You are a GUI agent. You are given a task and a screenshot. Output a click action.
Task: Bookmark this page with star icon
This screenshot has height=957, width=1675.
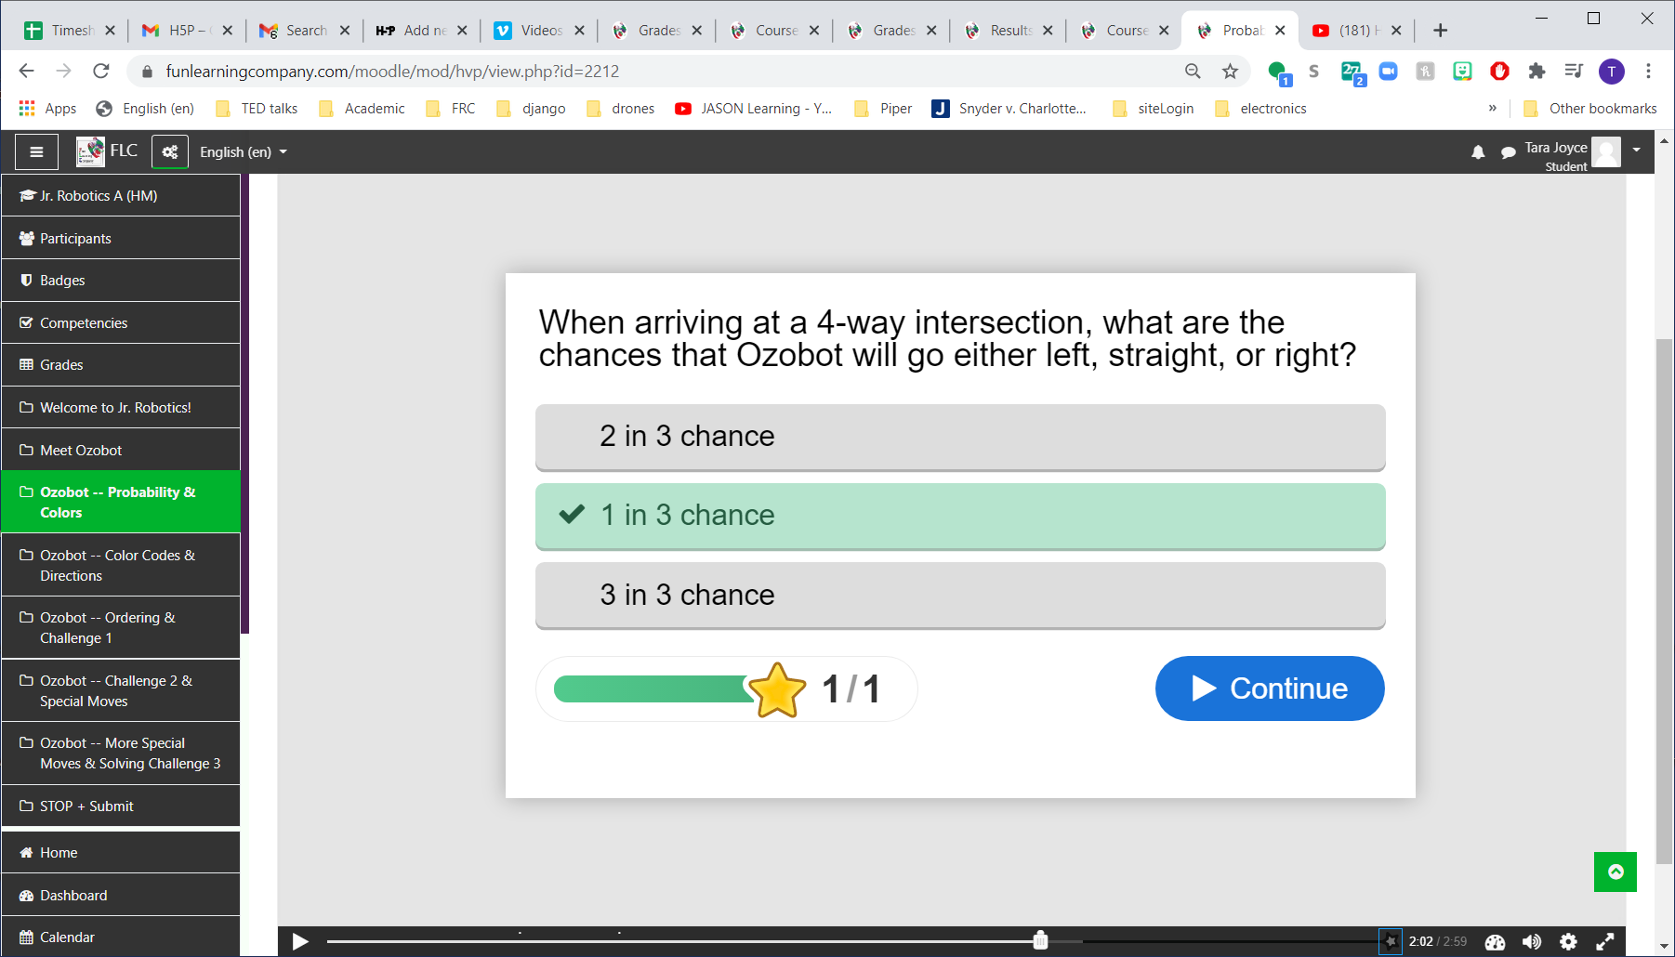pyautogui.click(x=1230, y=72)
